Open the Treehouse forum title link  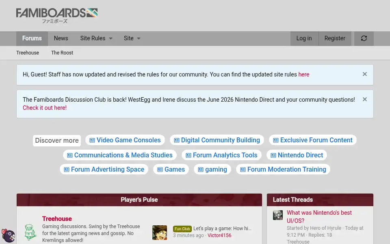click(57, 219)
